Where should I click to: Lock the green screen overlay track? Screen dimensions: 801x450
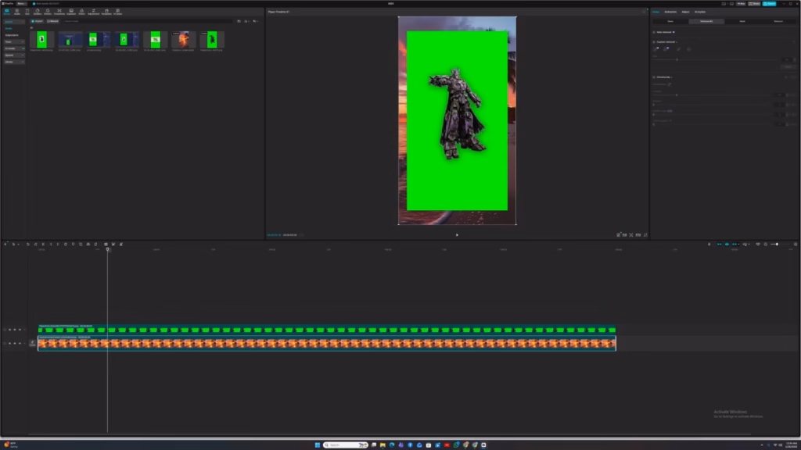[9, 330]
